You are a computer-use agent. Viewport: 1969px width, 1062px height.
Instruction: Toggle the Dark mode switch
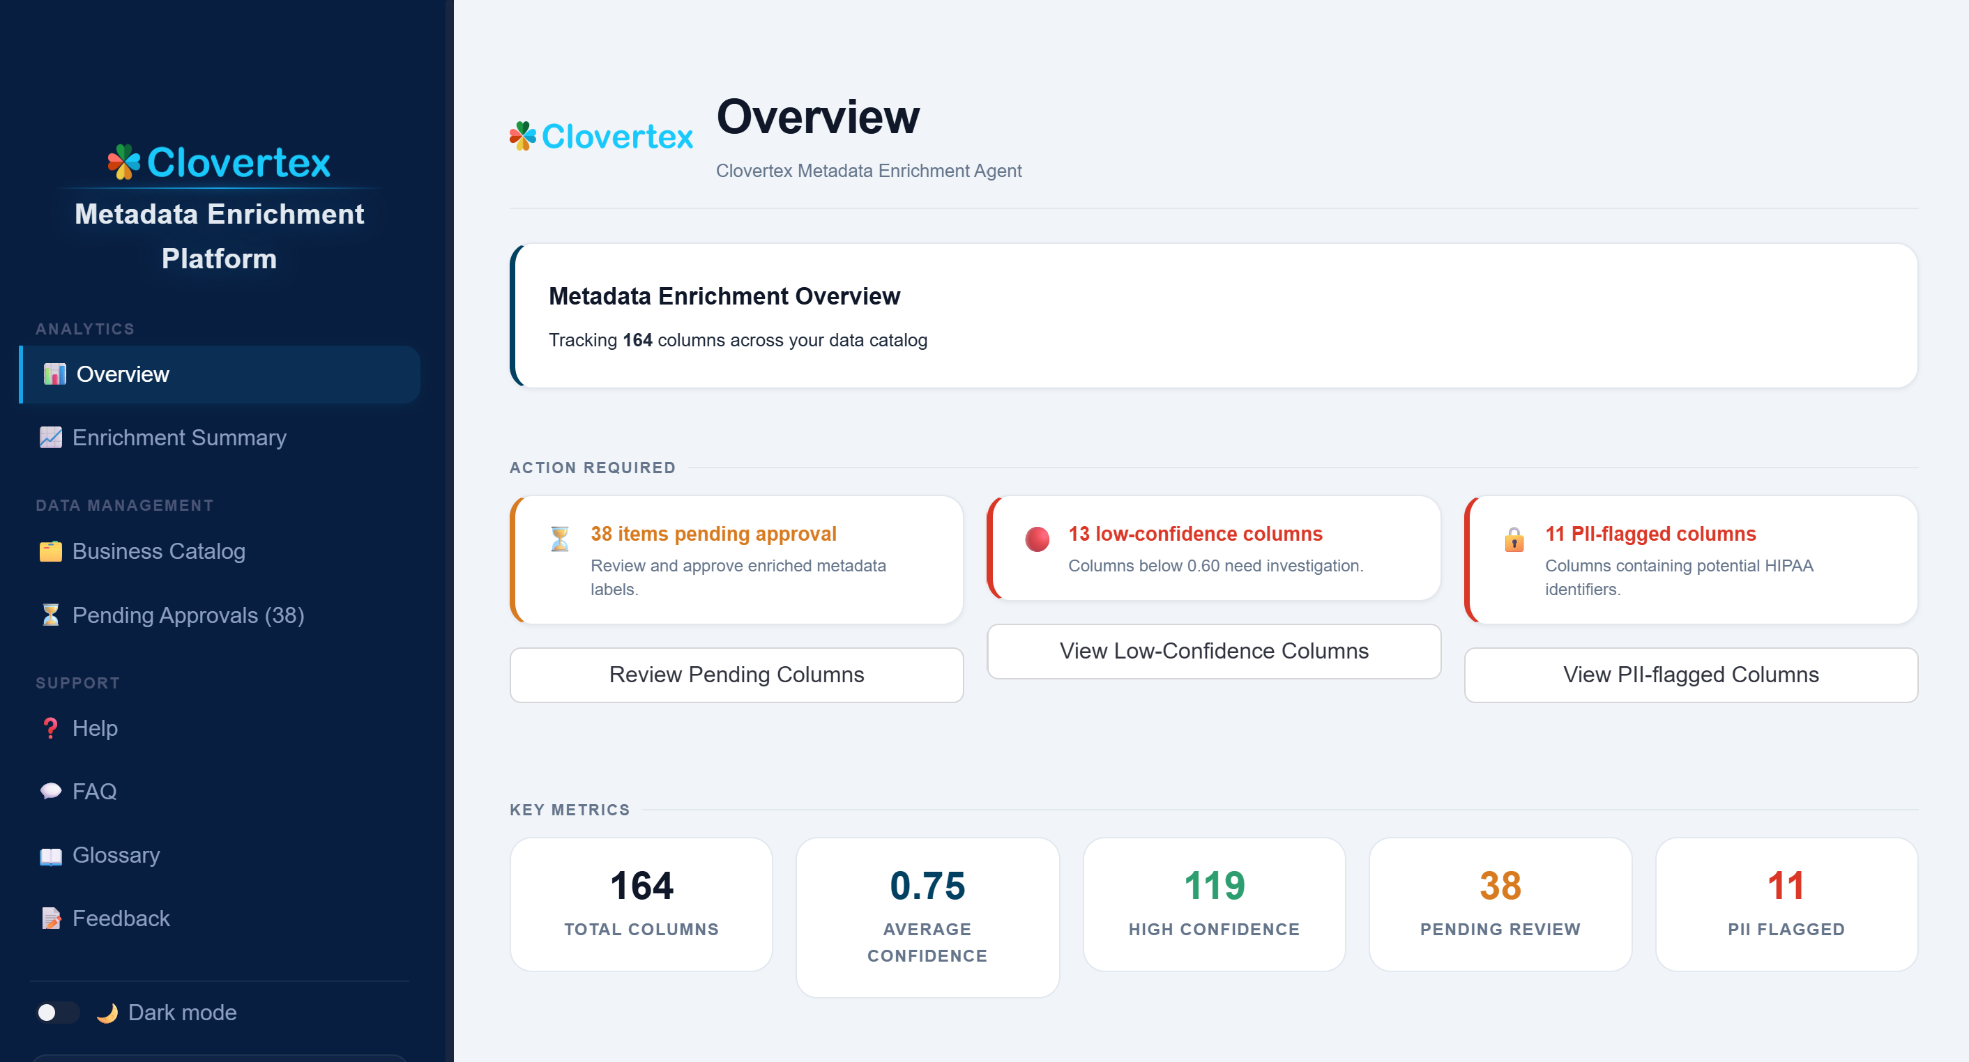[x=58, y=1013]
